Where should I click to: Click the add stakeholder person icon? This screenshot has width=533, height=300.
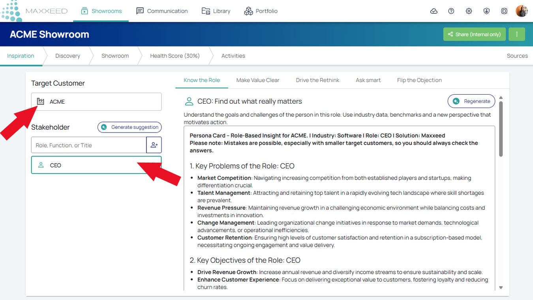154,145
